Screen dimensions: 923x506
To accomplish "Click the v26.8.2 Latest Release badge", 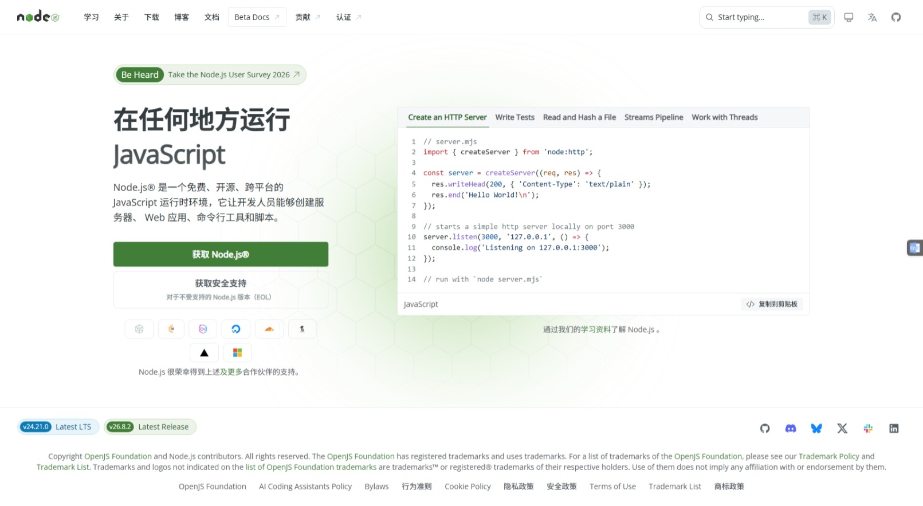I will pos(150,427).
